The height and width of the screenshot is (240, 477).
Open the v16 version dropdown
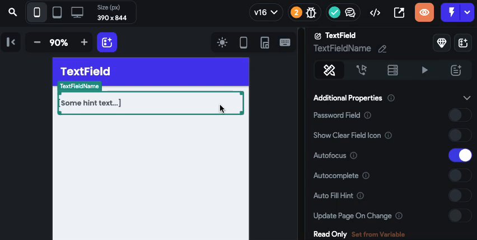click(x=266, y=12)
